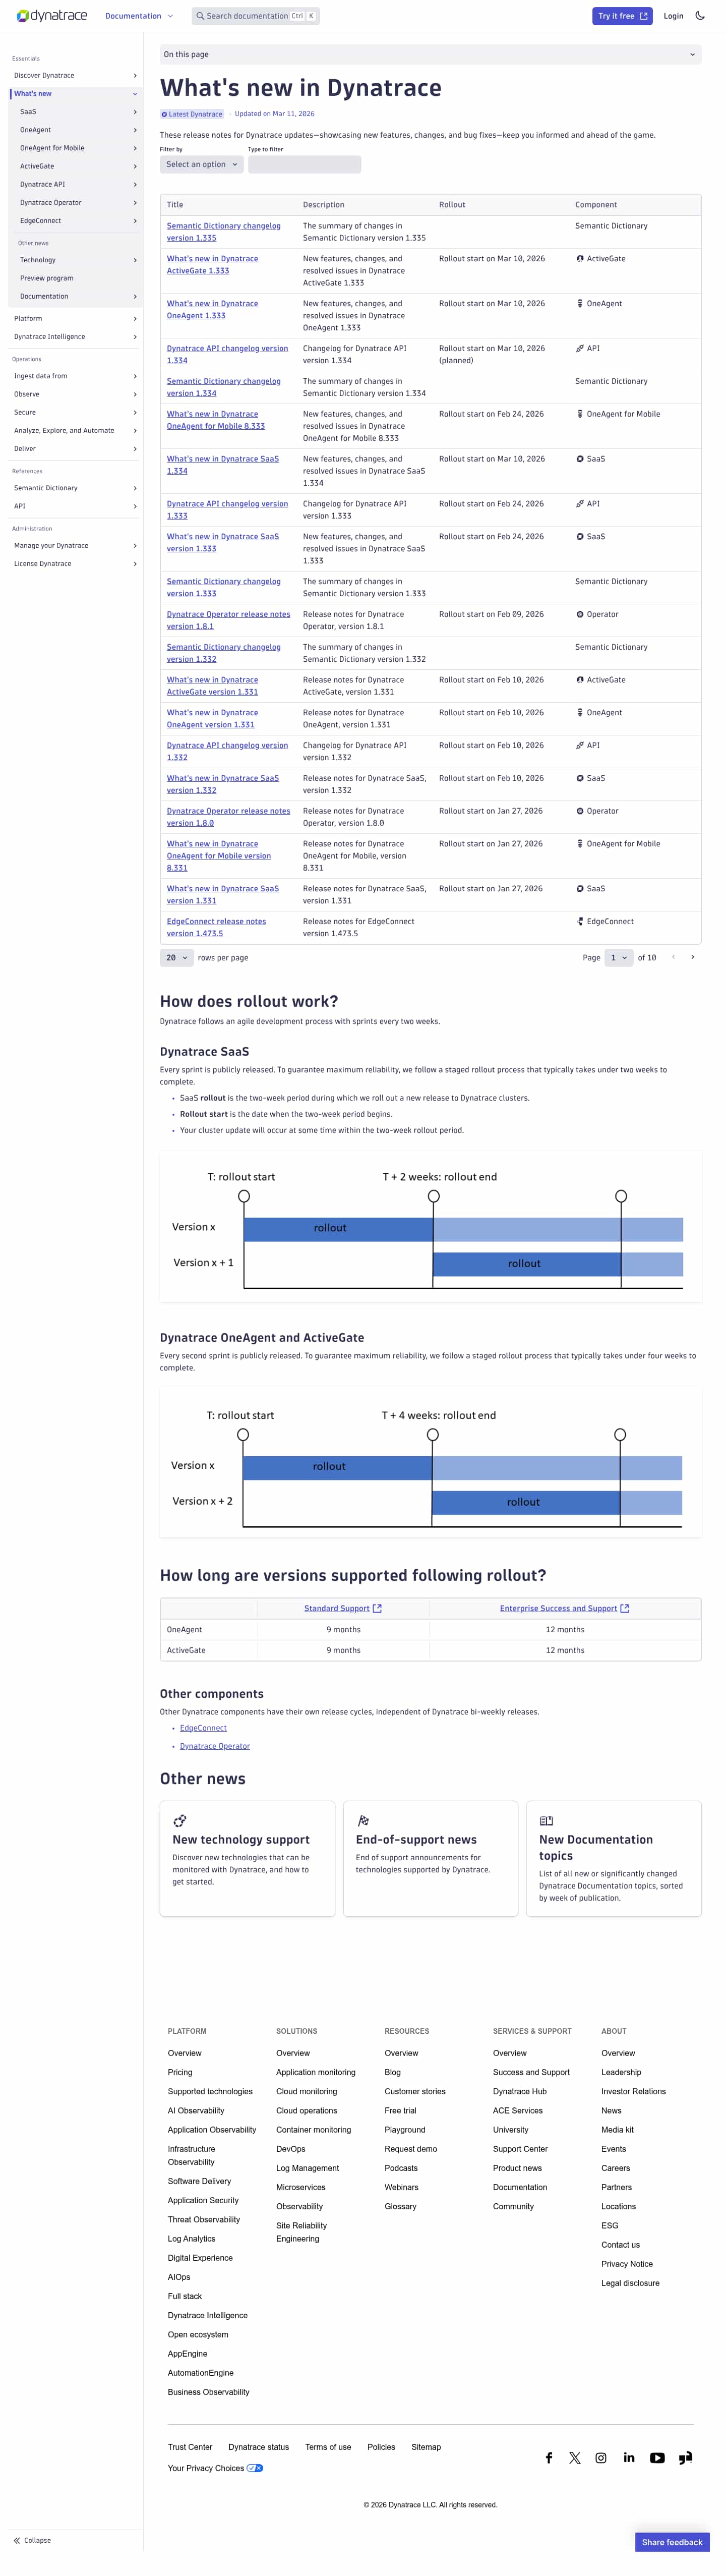Viewport: 726px width, 2576px height.
Task: Change the rows per page dropdown
Action: click(176, 958)
